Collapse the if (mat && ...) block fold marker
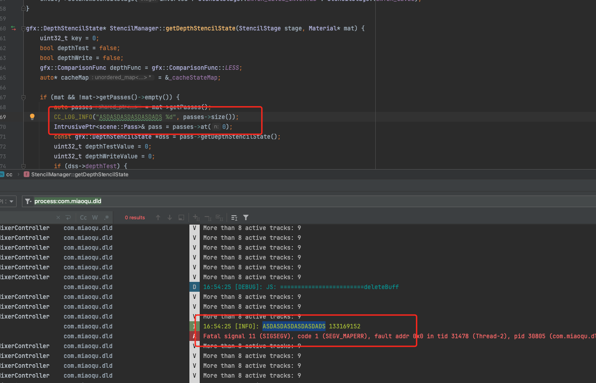 [x=23, y=97]
